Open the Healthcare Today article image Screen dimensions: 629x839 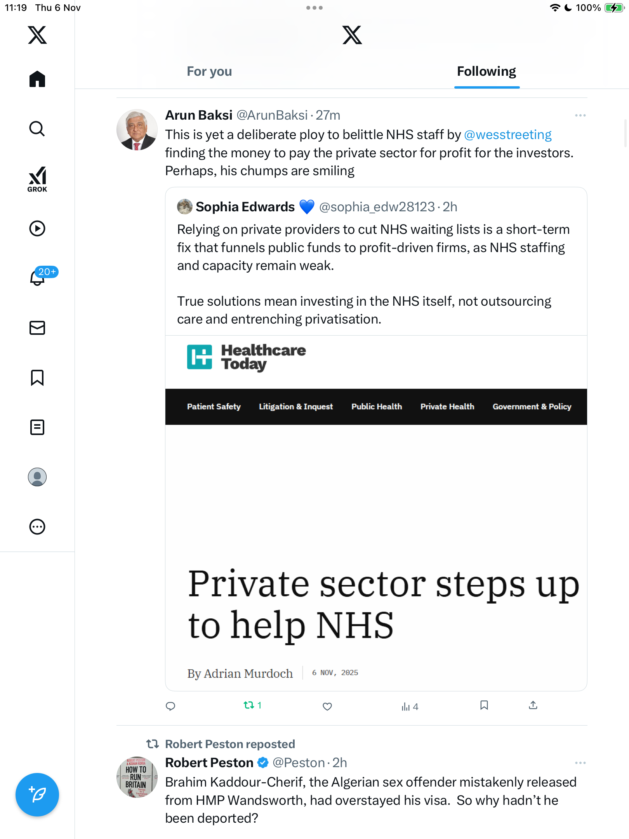point(376,513)
